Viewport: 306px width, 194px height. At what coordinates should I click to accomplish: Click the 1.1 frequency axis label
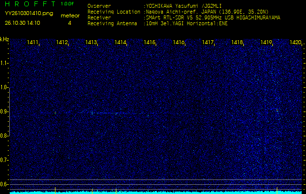4,63
